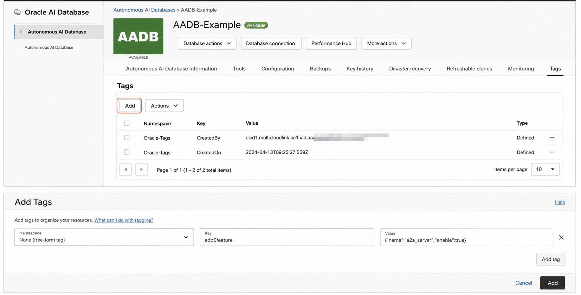Check the CreatedOn tag row checkbox

point(127,152)
